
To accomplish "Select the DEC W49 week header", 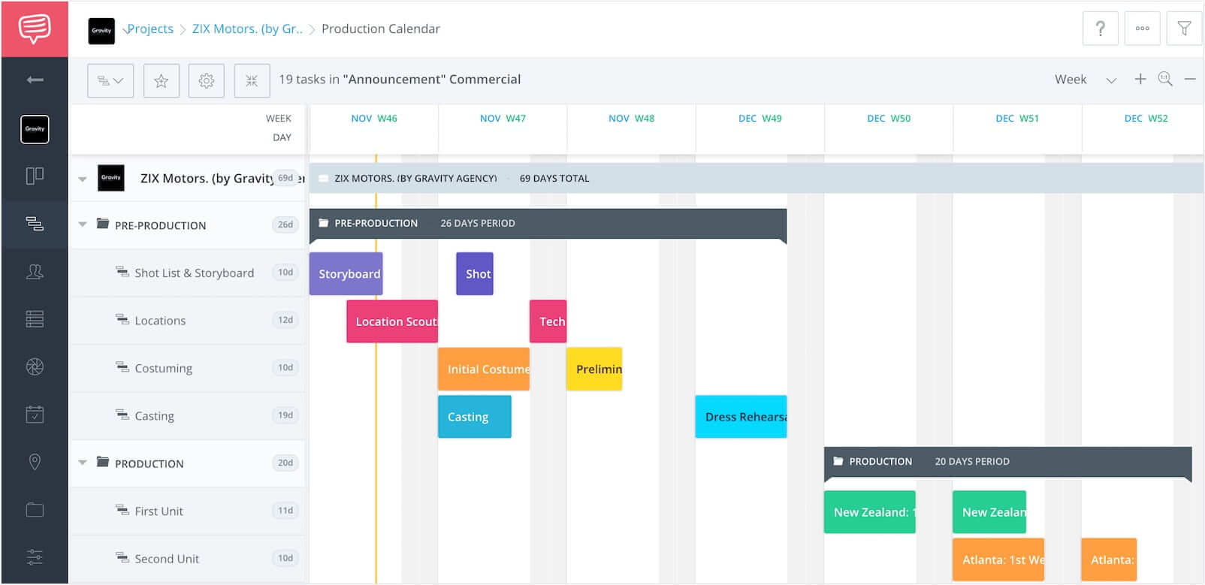I will (x=760, y=119).
